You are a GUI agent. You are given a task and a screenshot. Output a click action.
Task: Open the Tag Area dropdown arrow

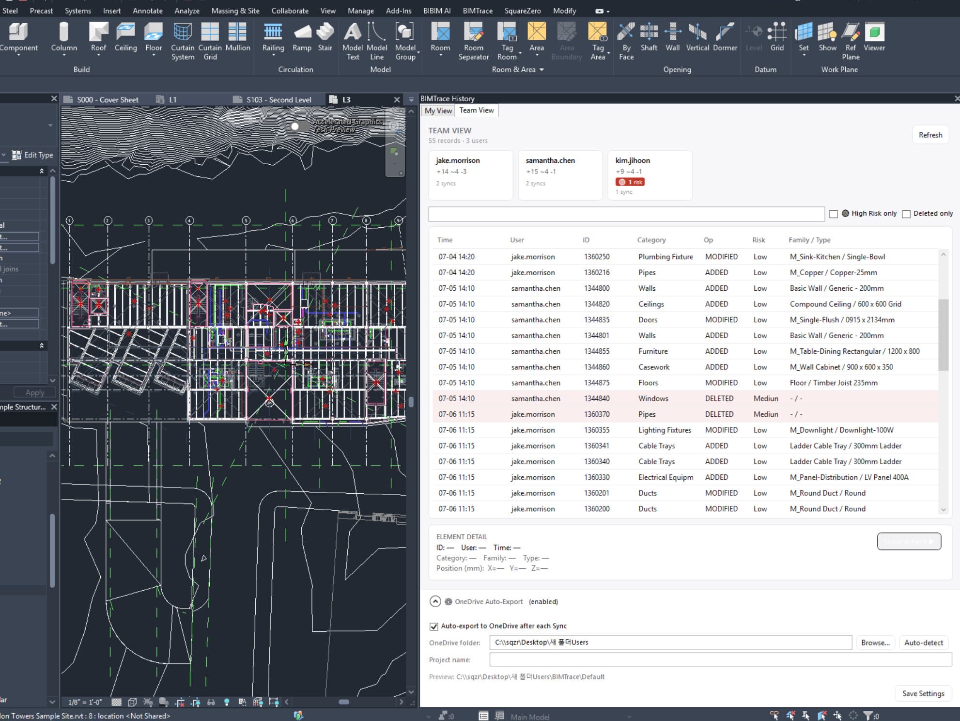[x=609, y=53]
